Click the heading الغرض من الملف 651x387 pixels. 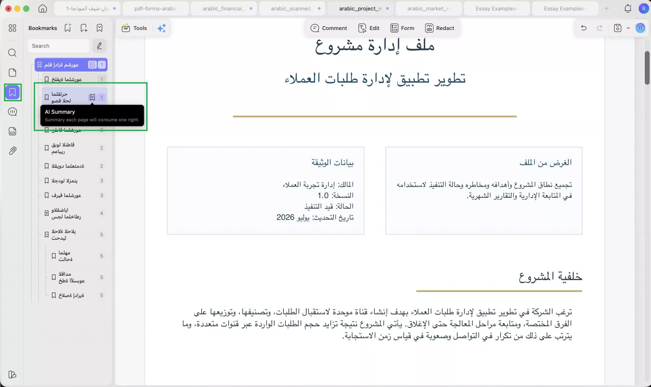546,162
